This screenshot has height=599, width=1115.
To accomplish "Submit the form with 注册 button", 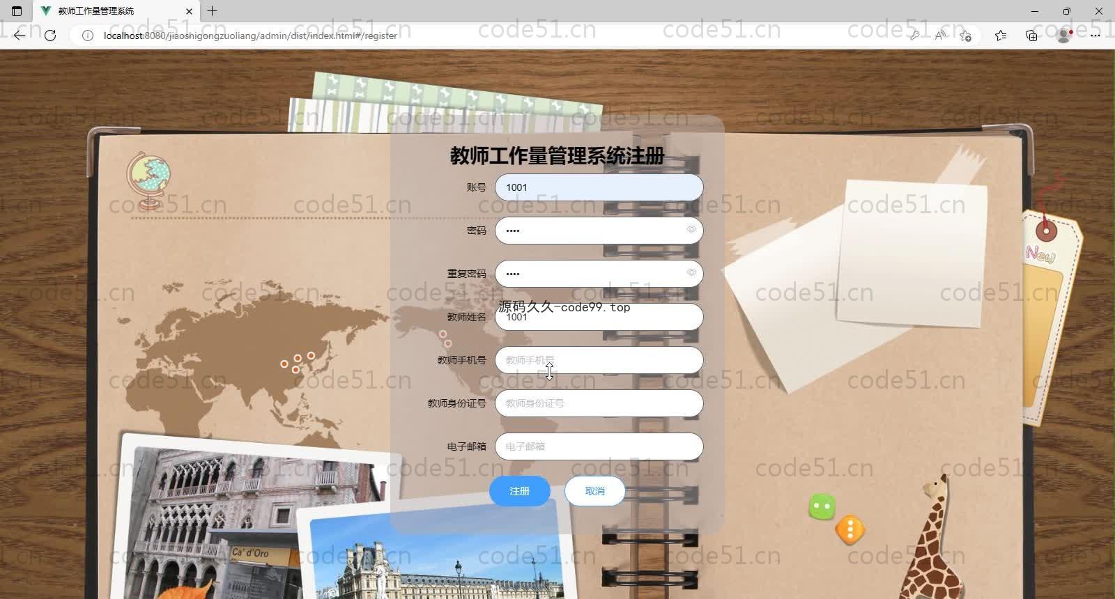I will click(520, 491).
